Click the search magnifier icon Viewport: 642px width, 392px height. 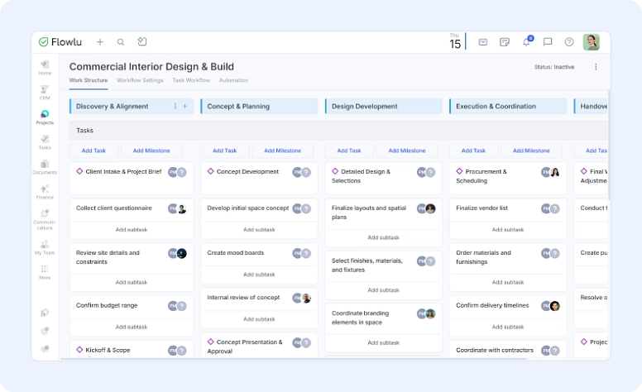121,41
